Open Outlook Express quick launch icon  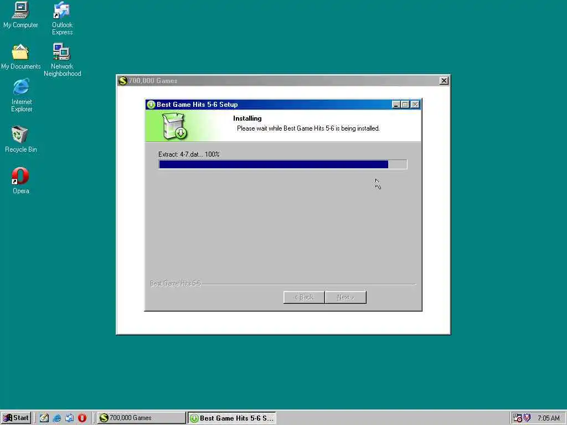[x=69, y=418]
